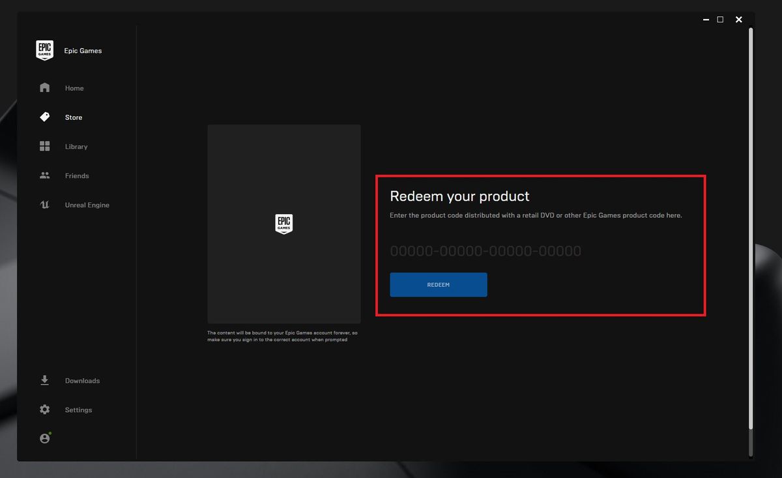Select the Library menu entry
Viewport: 782px width, 478px height.
(76, 146)
